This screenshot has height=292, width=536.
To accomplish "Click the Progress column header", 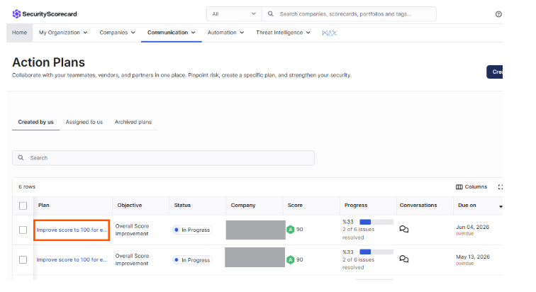I will click(356, 206).
